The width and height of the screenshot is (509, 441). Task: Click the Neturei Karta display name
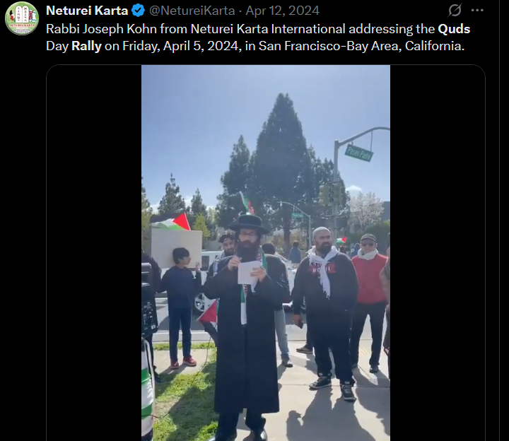[x=87, y=11]
